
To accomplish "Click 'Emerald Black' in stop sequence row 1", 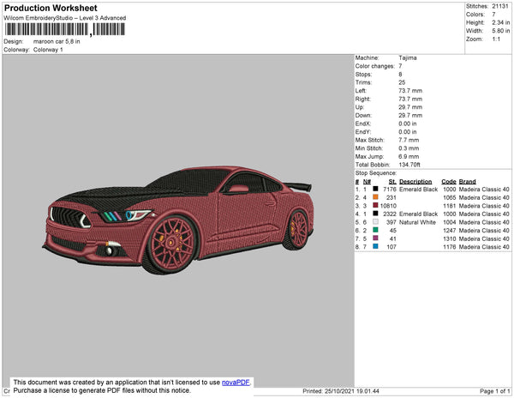I will [418, 190].
